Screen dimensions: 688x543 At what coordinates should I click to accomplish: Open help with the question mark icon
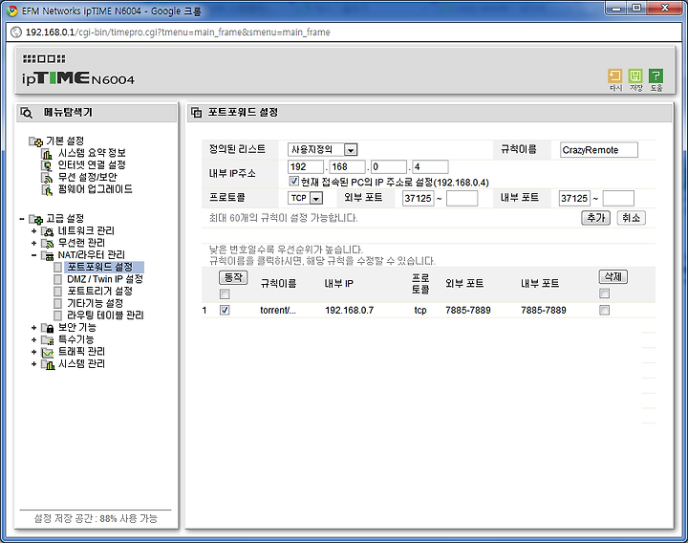click(x=656, y=76)
